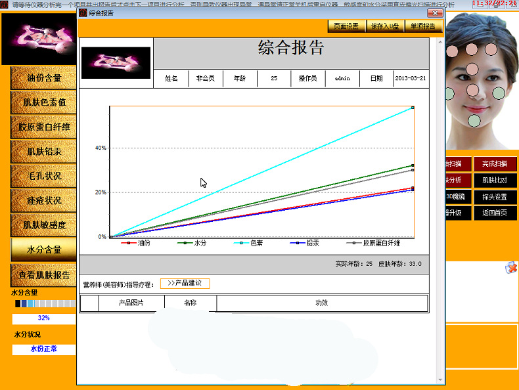
Task: Click the 铅汞 legend entry
Action: click(x=305, y=243)
